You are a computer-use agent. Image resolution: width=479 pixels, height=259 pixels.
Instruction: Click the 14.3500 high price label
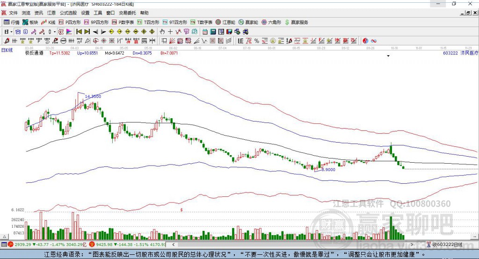click(93, 96)
